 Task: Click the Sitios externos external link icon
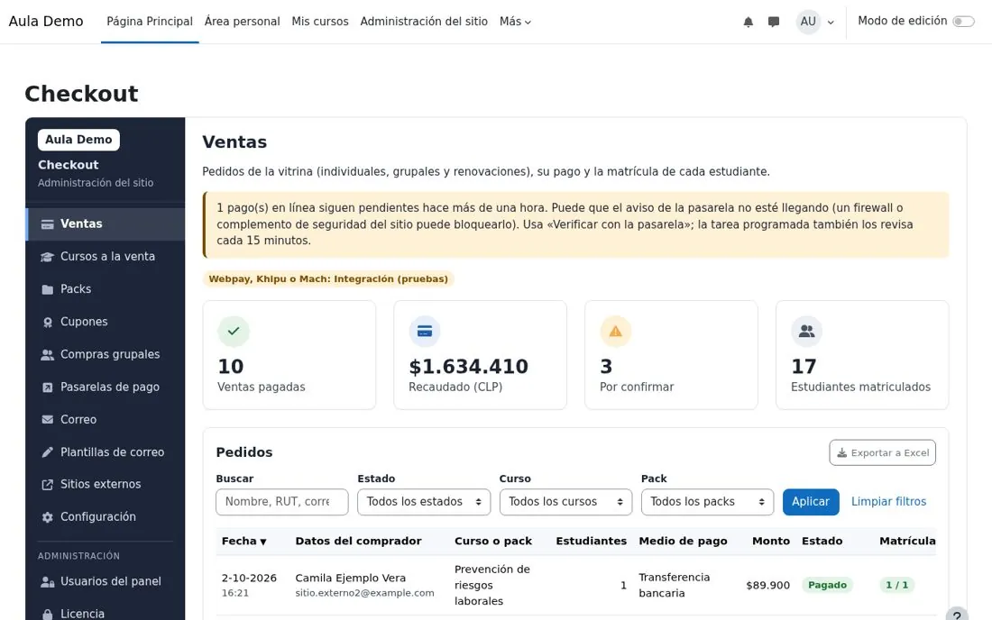pyautogui.click(x=48, y=485)
